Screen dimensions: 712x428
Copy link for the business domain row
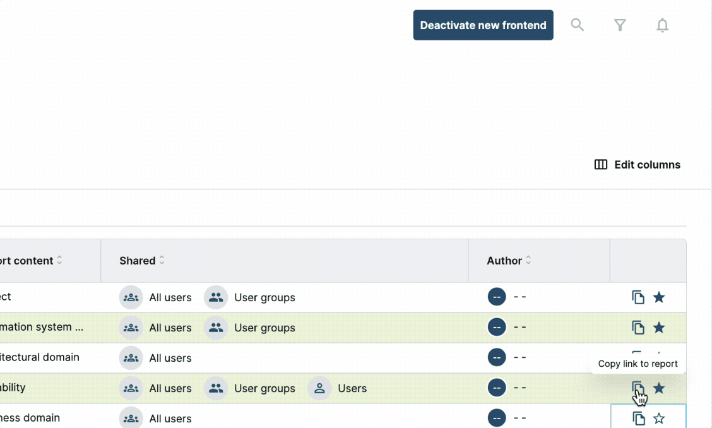(638, 419)
